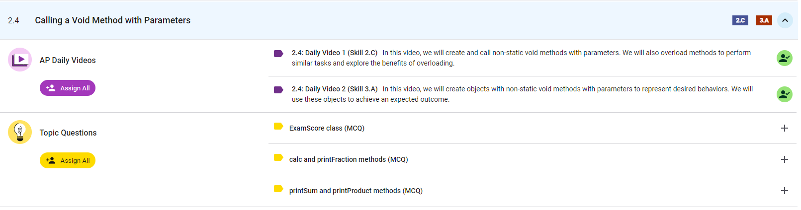Viewport: 801px width, 210px height.
Task: Assign all AP Daily Videos
Action: pyautogui.click(x=68, y=88)
